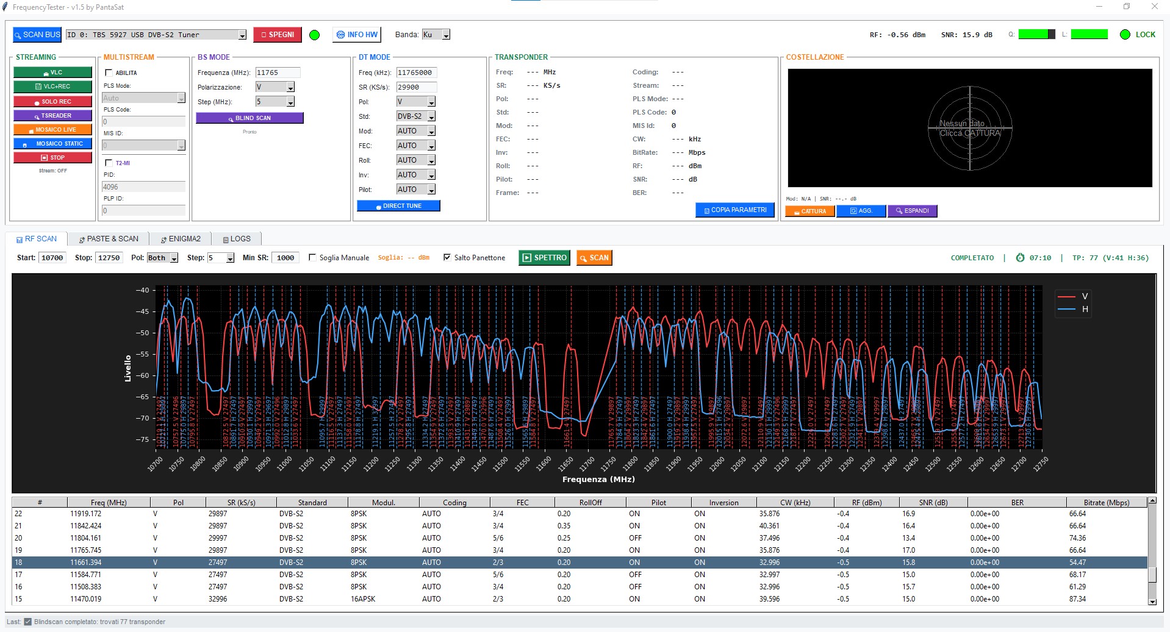Click DT MODE SR (KS/s) field
The width and height of the screenshot is (1170, 632).
417,87
